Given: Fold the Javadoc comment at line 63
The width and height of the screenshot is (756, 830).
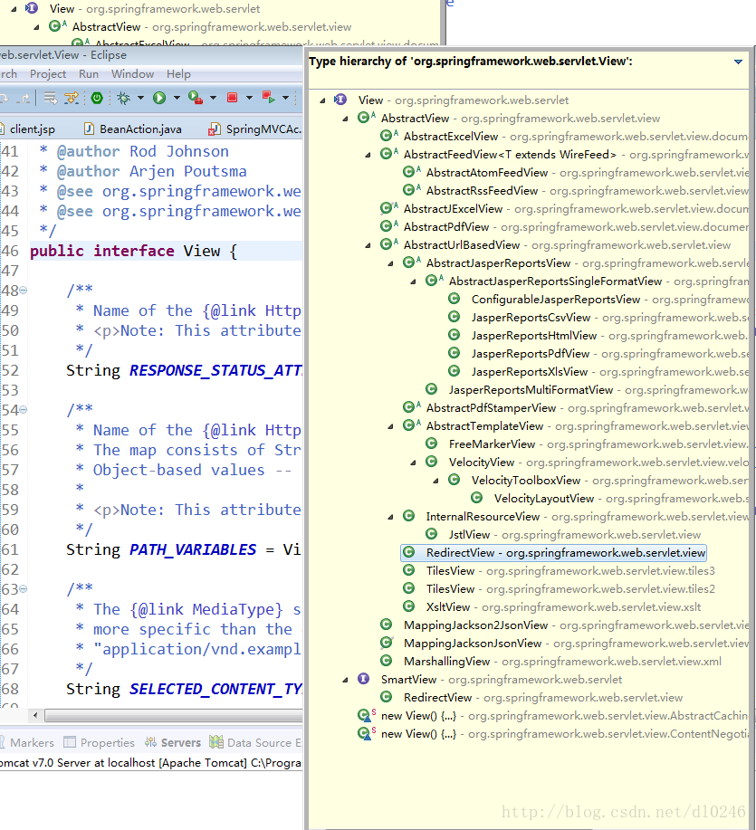Looking at the screenshot, I should [x=24, y=588].
